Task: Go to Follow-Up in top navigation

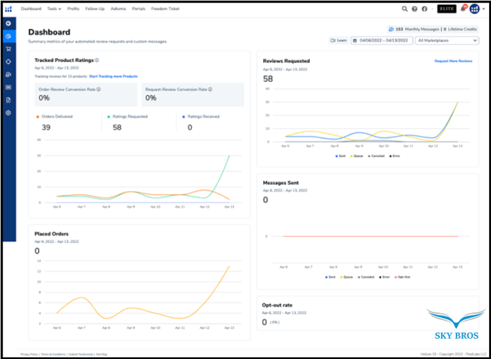Action: (94, 9)
